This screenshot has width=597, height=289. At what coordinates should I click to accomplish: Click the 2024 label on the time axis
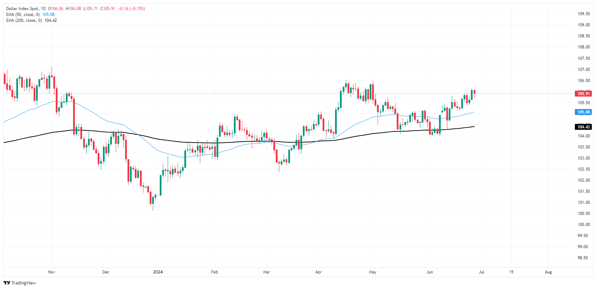[x=158, y=272]
